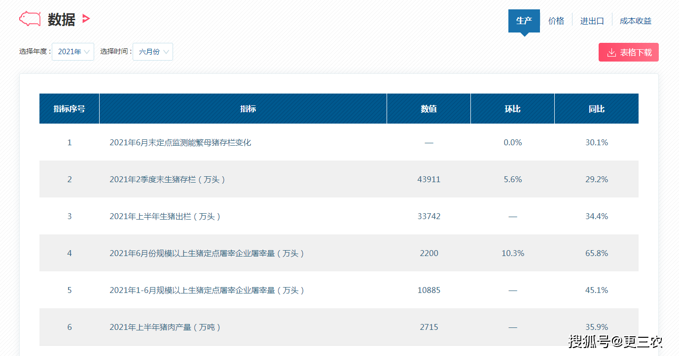679x356 pixels.
Task: Click the value 43911
Action: pos(429,179)
